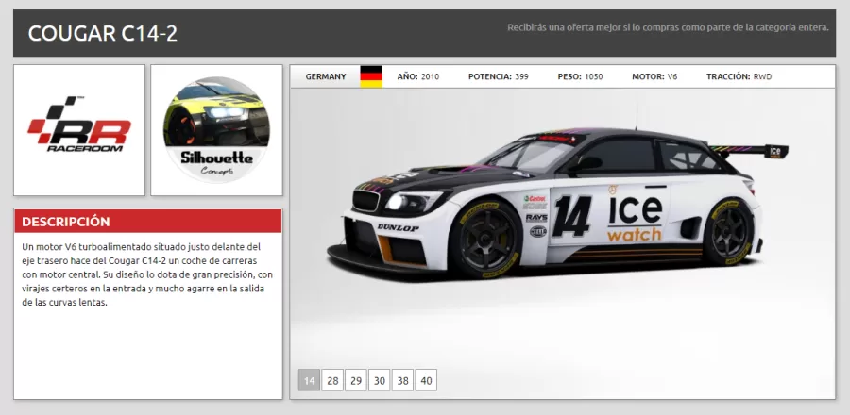Choose livery number 29

356,380
